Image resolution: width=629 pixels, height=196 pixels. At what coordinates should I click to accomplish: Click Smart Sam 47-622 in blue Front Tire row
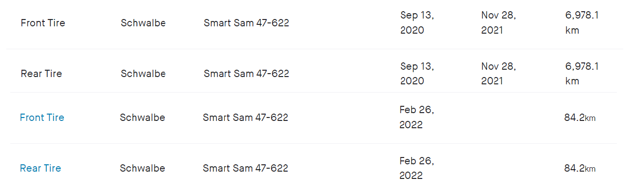[x=245, y=118]
